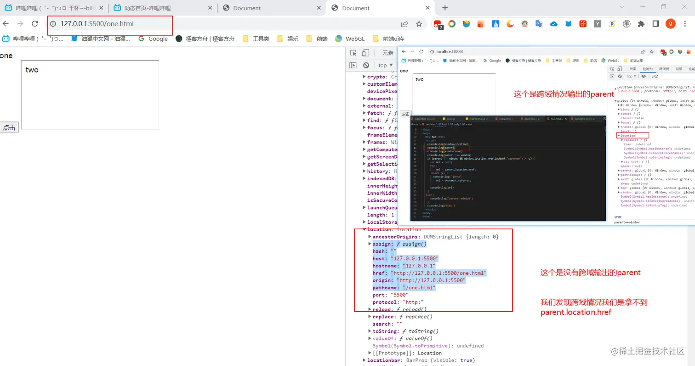Viewport: 695px width, 366px height.
Task: Expand ancestorOrigins DOMStringList
Action: [370, 237]
